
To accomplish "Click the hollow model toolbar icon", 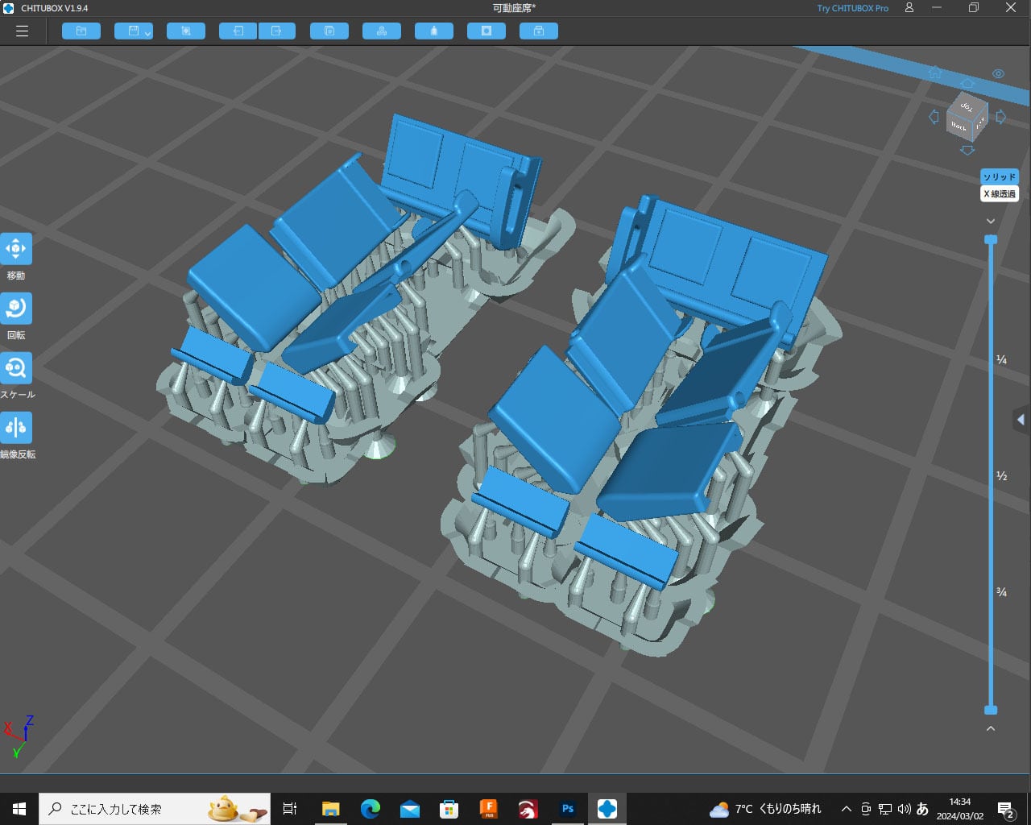I will (x=487, y=31).
